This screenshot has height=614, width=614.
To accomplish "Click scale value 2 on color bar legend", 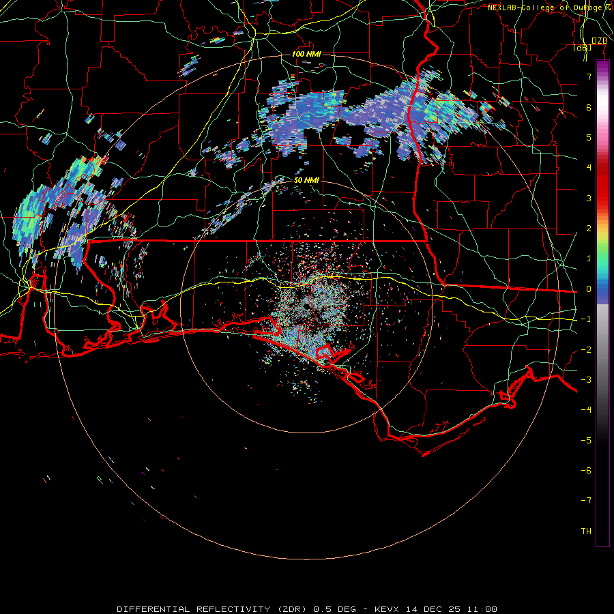I will click(588, 229).
